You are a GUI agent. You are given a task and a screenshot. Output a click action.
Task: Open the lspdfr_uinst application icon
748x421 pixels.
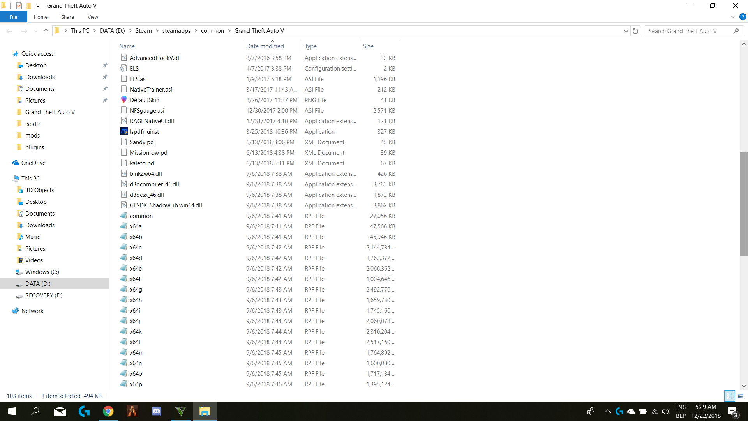(124, 131)
